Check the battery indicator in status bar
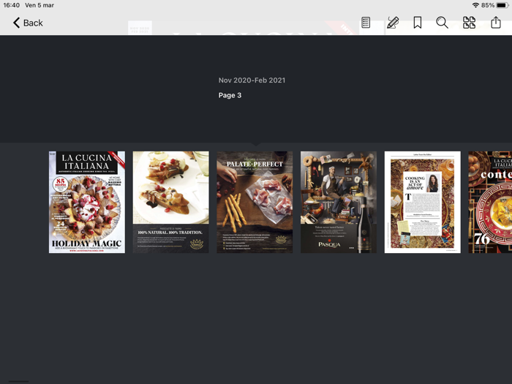 tap(502, 5)
